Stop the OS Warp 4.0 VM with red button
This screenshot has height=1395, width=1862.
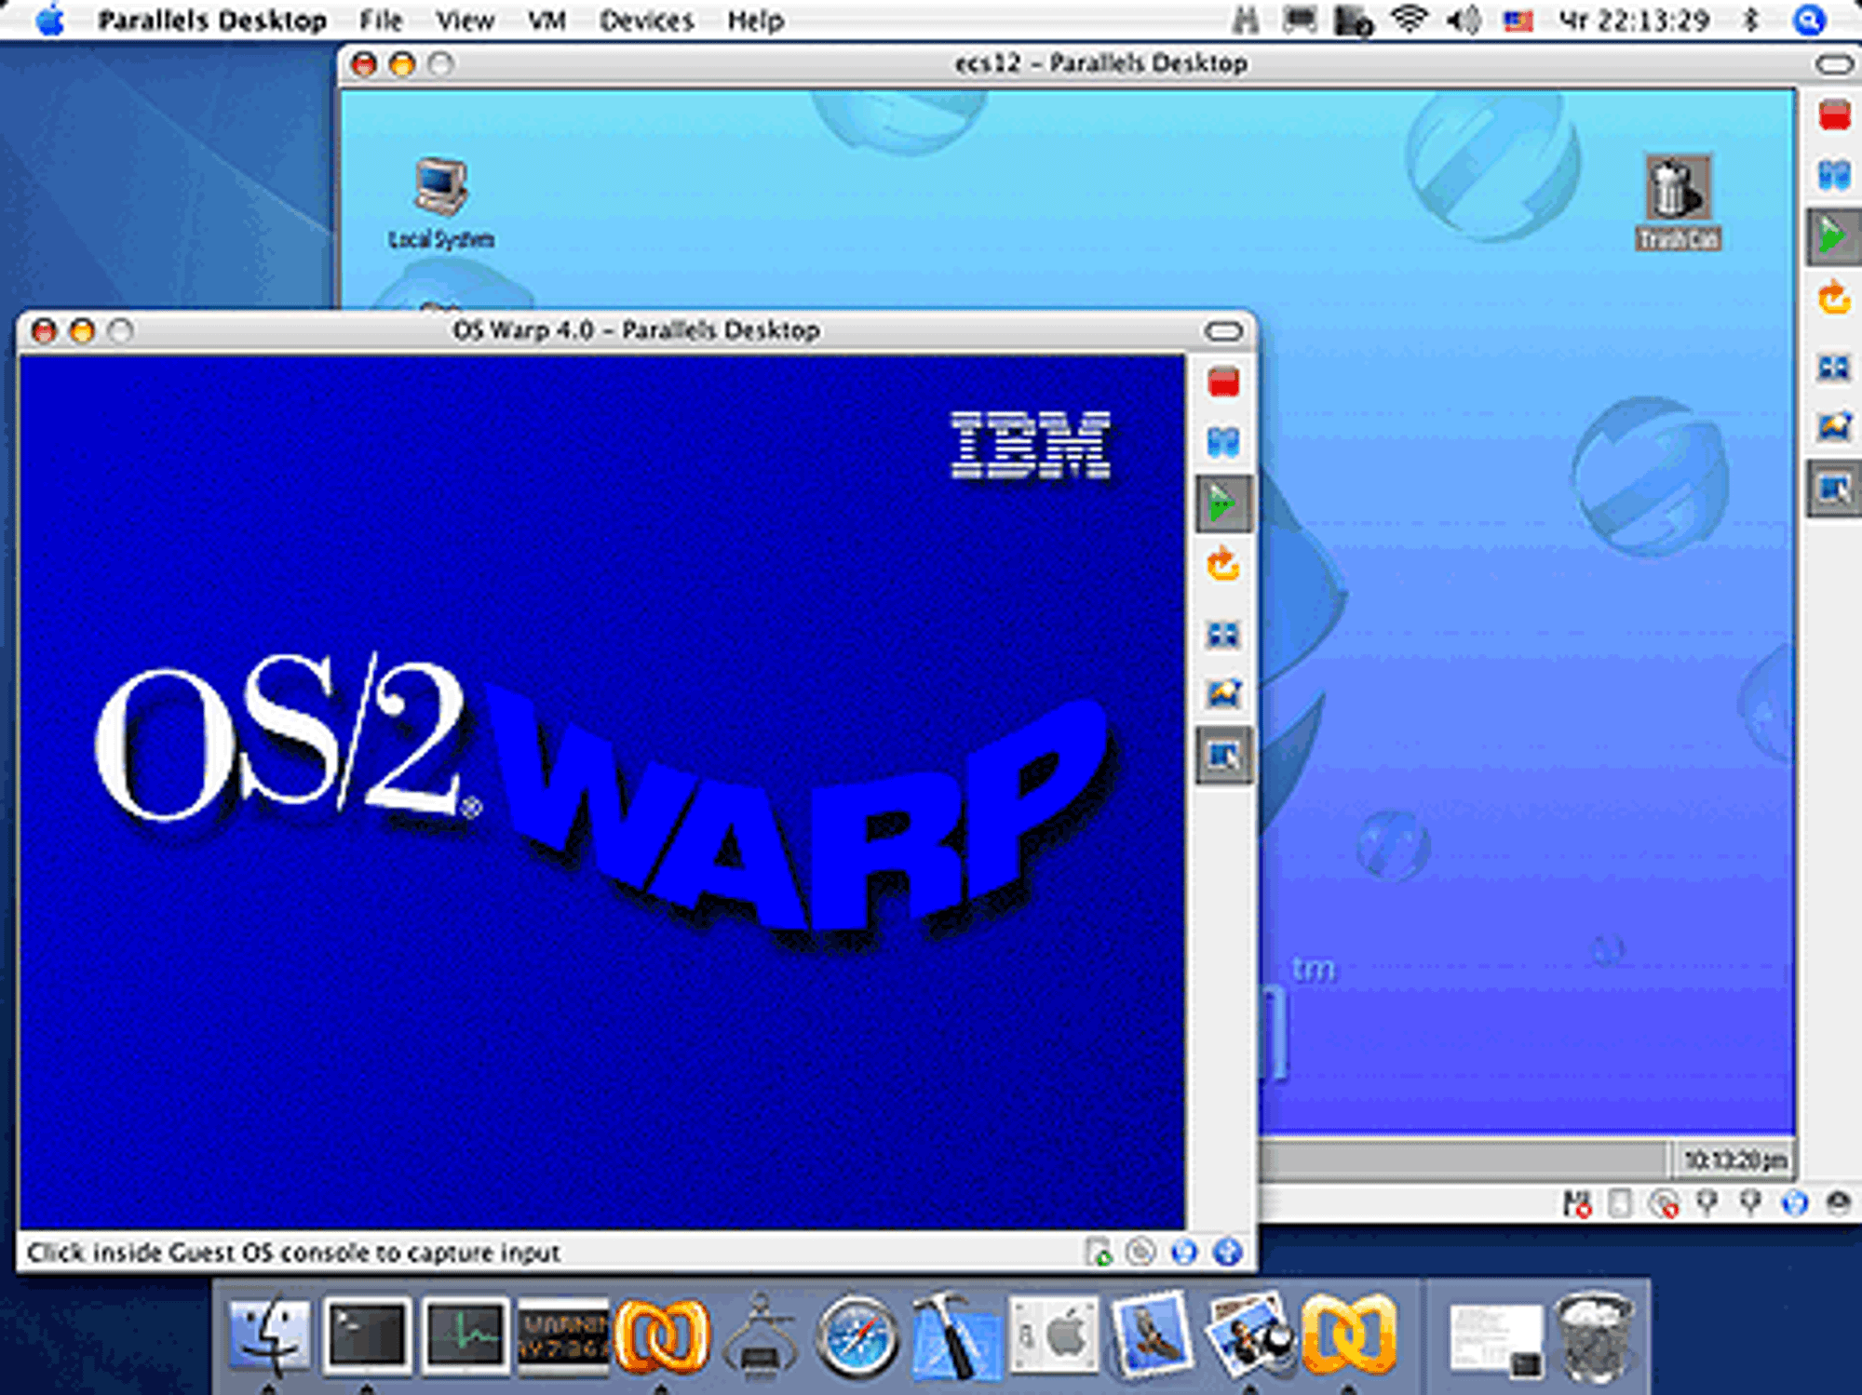point(1223,382)
